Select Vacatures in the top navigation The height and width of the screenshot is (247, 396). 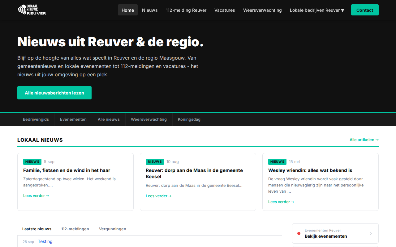(x=225, y=10)
